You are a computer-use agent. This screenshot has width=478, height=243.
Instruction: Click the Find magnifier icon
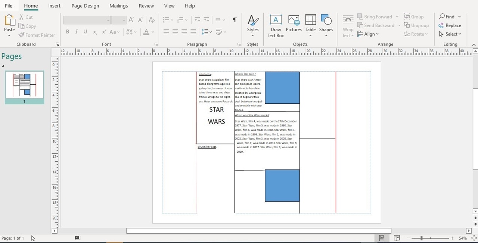pyautogui.click(x=442, y=17)
